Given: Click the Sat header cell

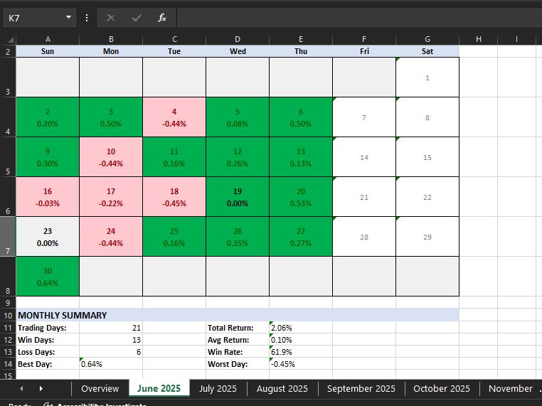Looking at the screenshot, I should [x=427, y=51].
